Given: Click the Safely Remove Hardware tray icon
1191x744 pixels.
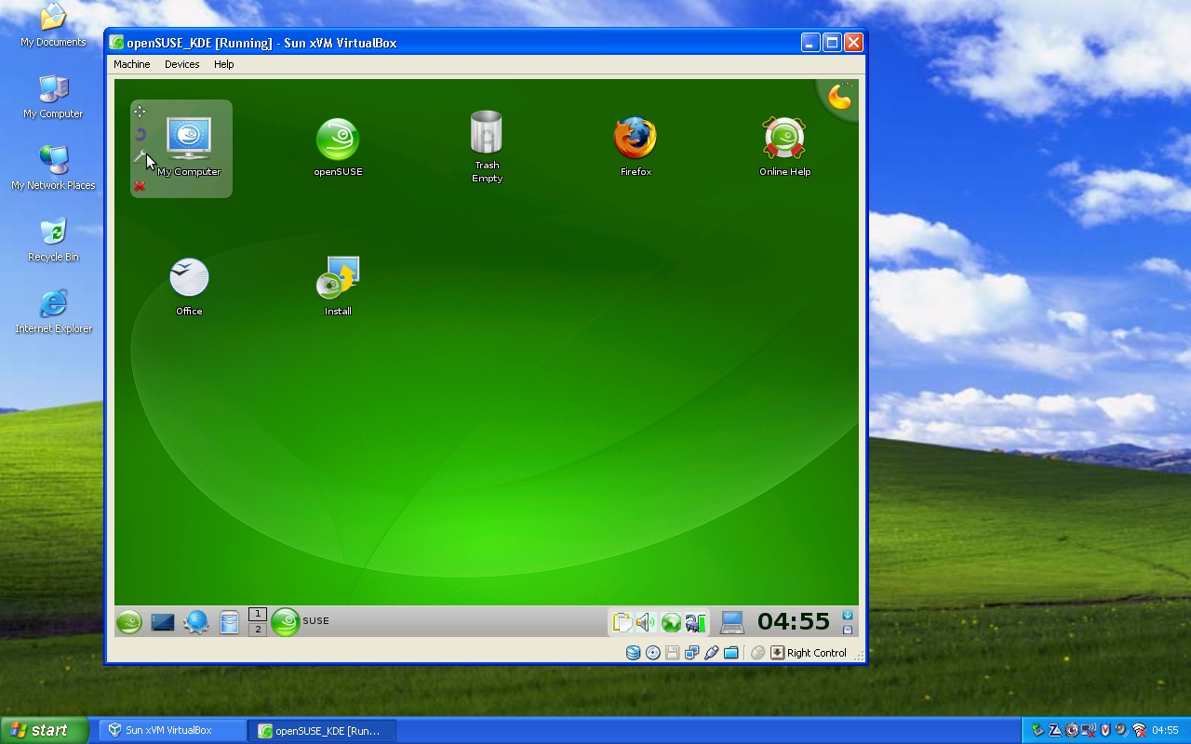Looking at the screenshot, I should coord(1037,731).
